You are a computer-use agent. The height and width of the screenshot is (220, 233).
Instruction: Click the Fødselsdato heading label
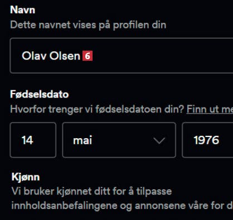point(40,94)
